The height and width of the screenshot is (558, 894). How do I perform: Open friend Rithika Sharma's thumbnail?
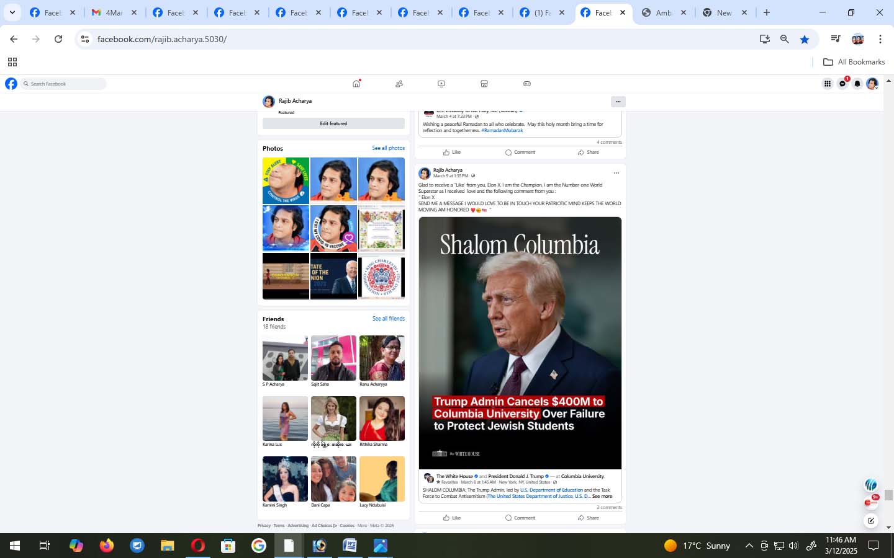click(x=382, y=418)
